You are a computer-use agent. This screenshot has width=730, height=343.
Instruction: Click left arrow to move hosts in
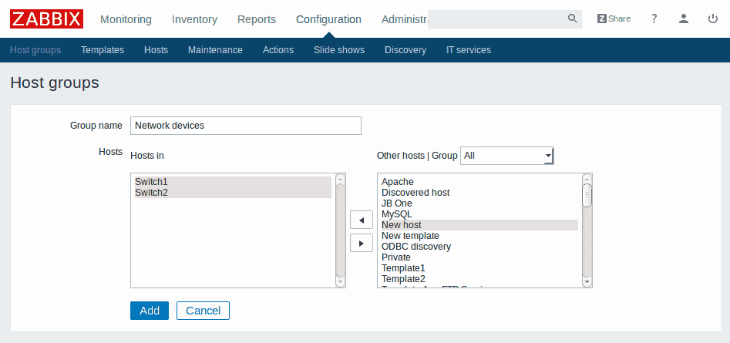(362, 220)
